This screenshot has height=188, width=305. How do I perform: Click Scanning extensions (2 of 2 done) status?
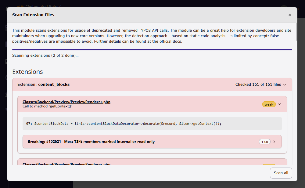45,56
